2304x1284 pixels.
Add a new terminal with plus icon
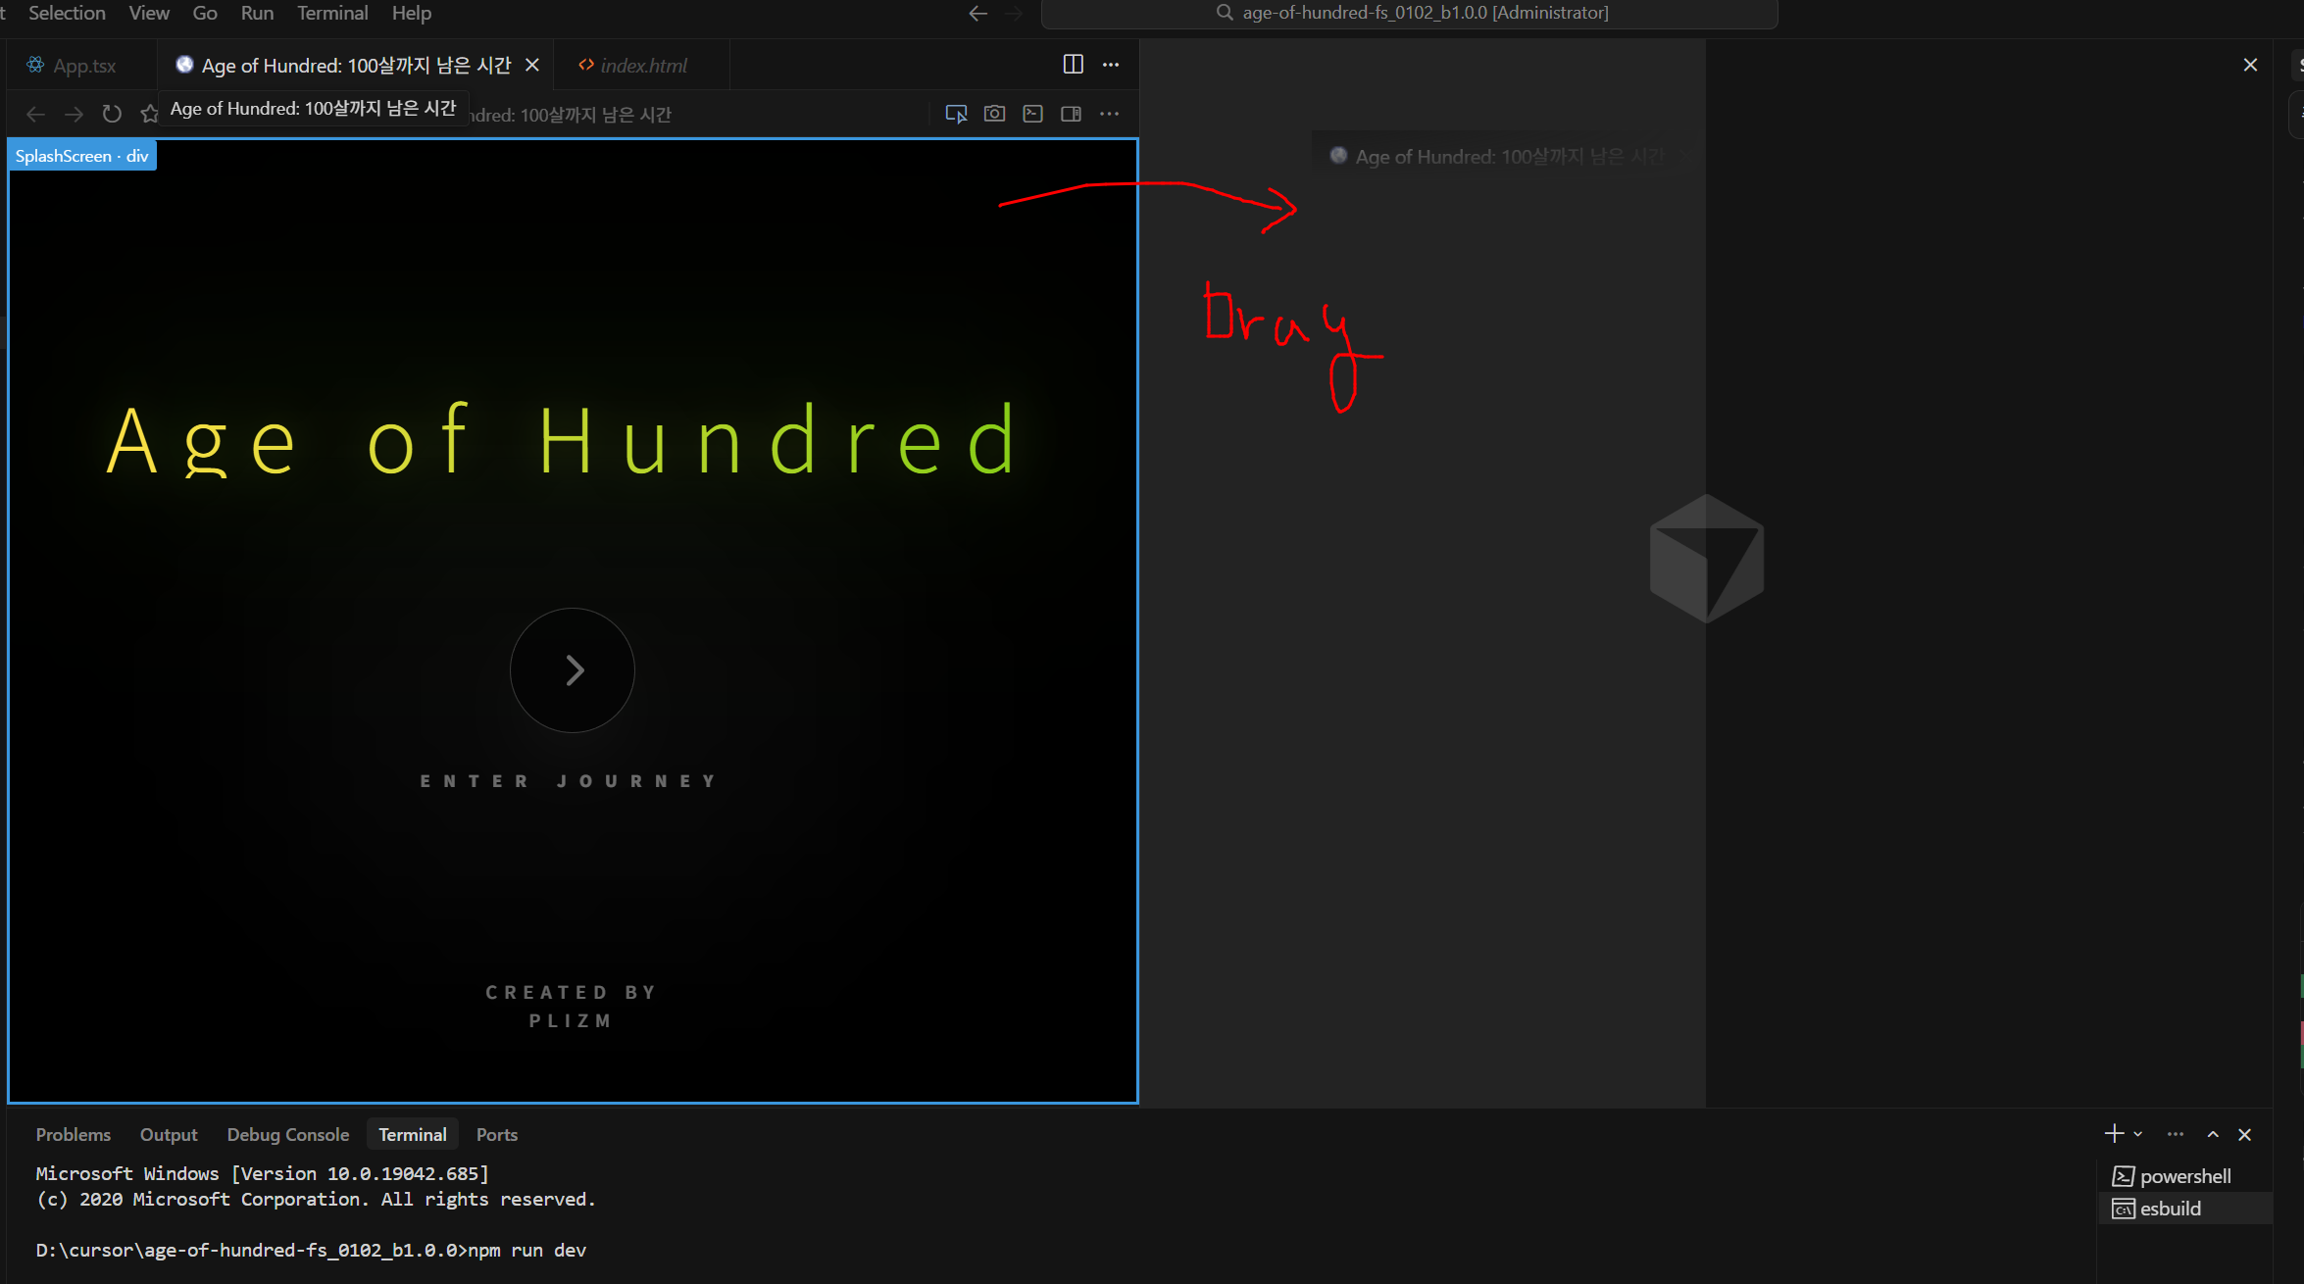pyautogui.click(x=2114, y=1134)
